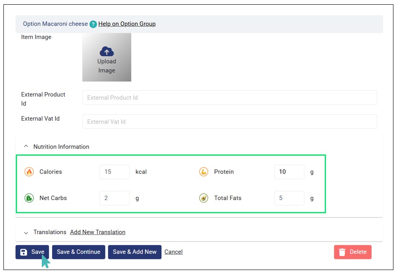Viewport: 396px width, 273px height.
Task: Focus the External Product Id field
Action: 230,98
